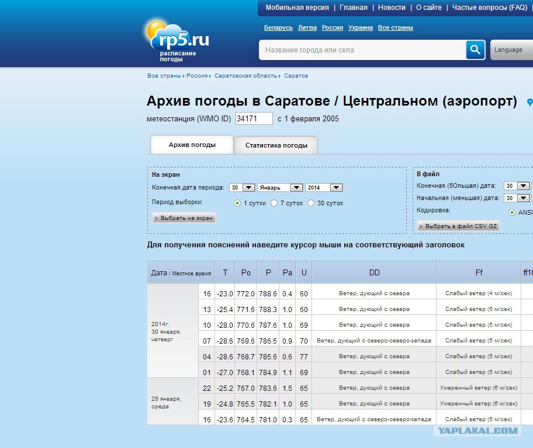Click the P column header
Image resolution: width=533 pixels, height=448 pixels.
pyautogui.click(x=268, y=272)
